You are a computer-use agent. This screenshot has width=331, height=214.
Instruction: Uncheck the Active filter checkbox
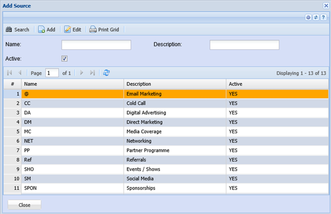point(65,58)
